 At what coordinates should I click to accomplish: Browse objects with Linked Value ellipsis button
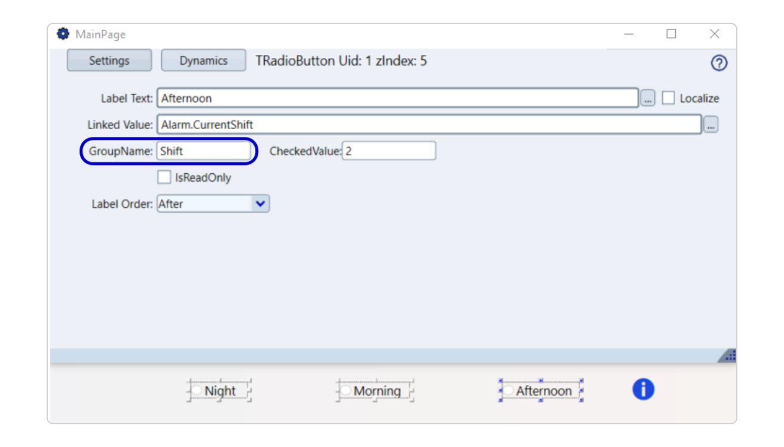710,125
